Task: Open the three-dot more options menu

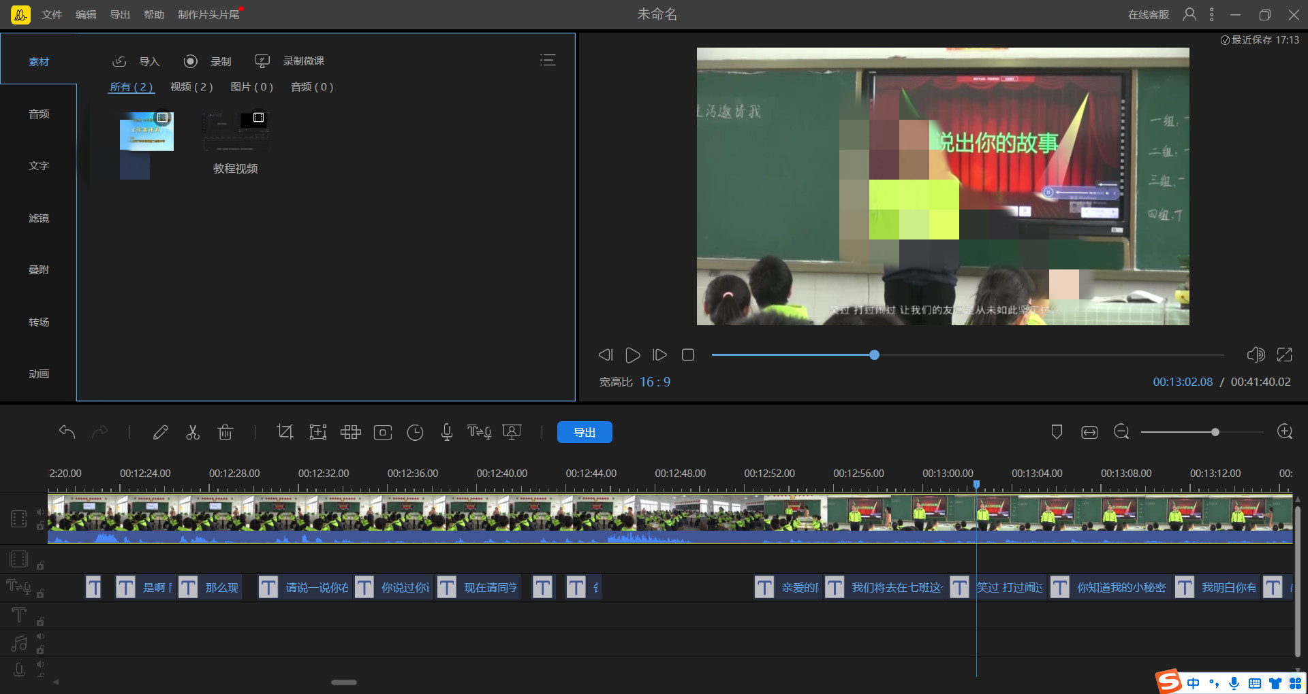Action: tap(1211, 14)
